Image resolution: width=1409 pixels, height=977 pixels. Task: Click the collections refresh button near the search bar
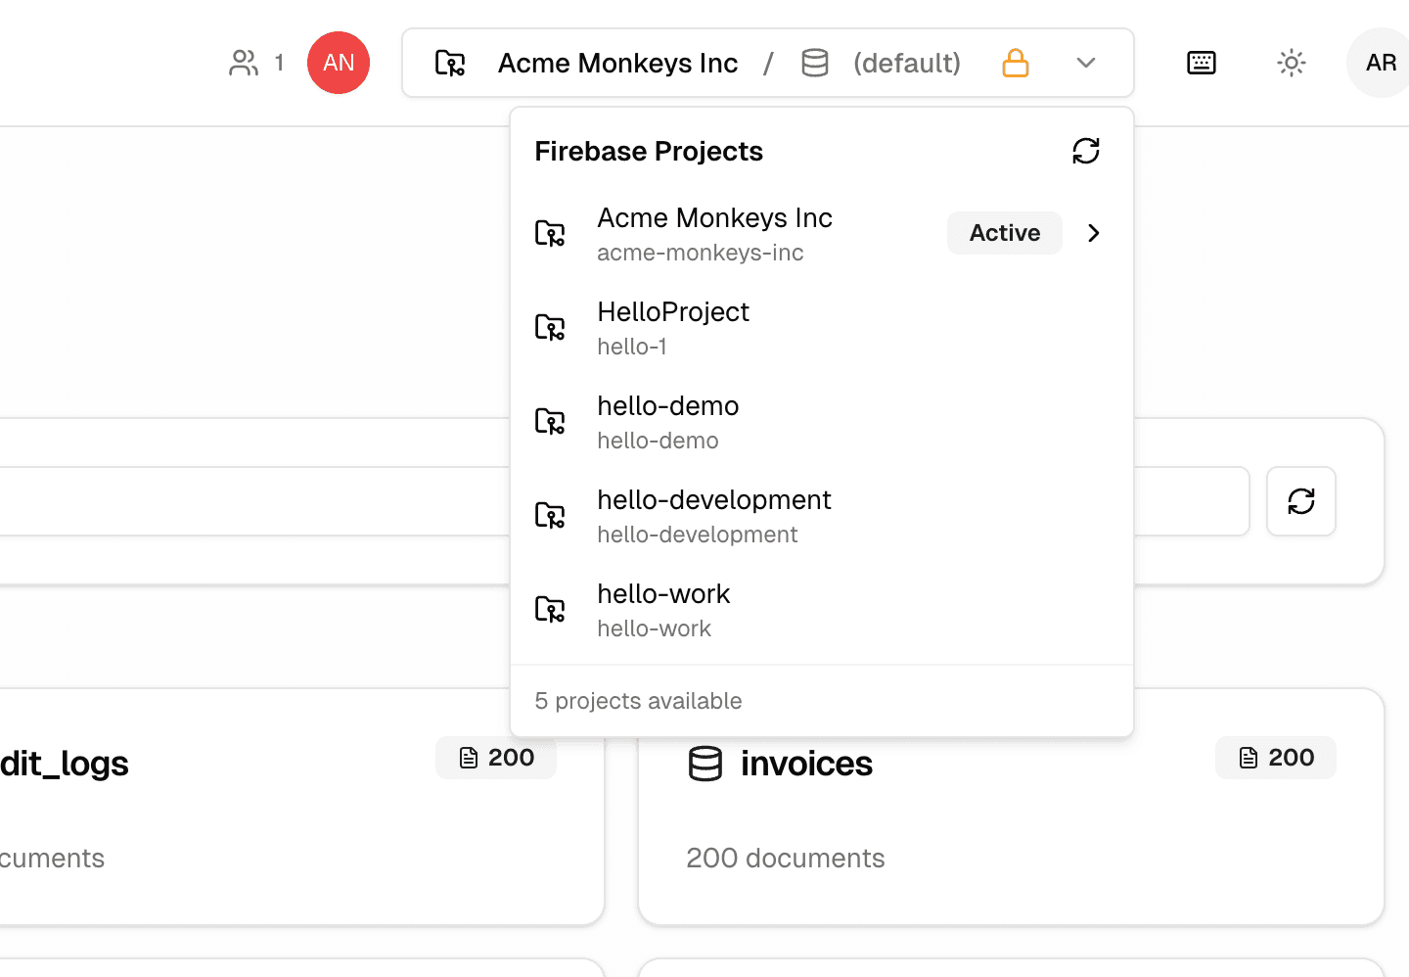tap(1300, 501)
